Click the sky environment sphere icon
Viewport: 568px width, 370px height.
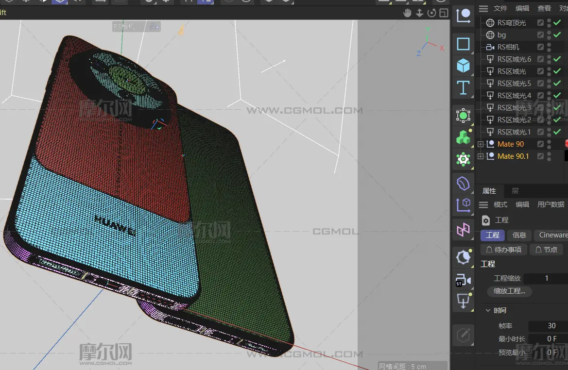[x=463, y=257]
